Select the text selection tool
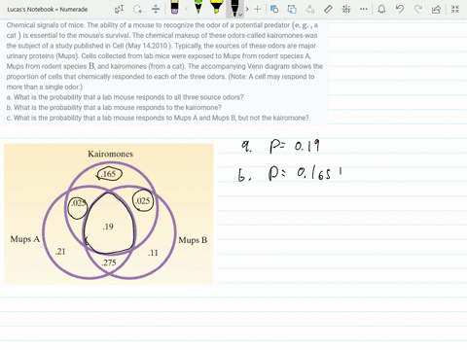 [119, 9]
